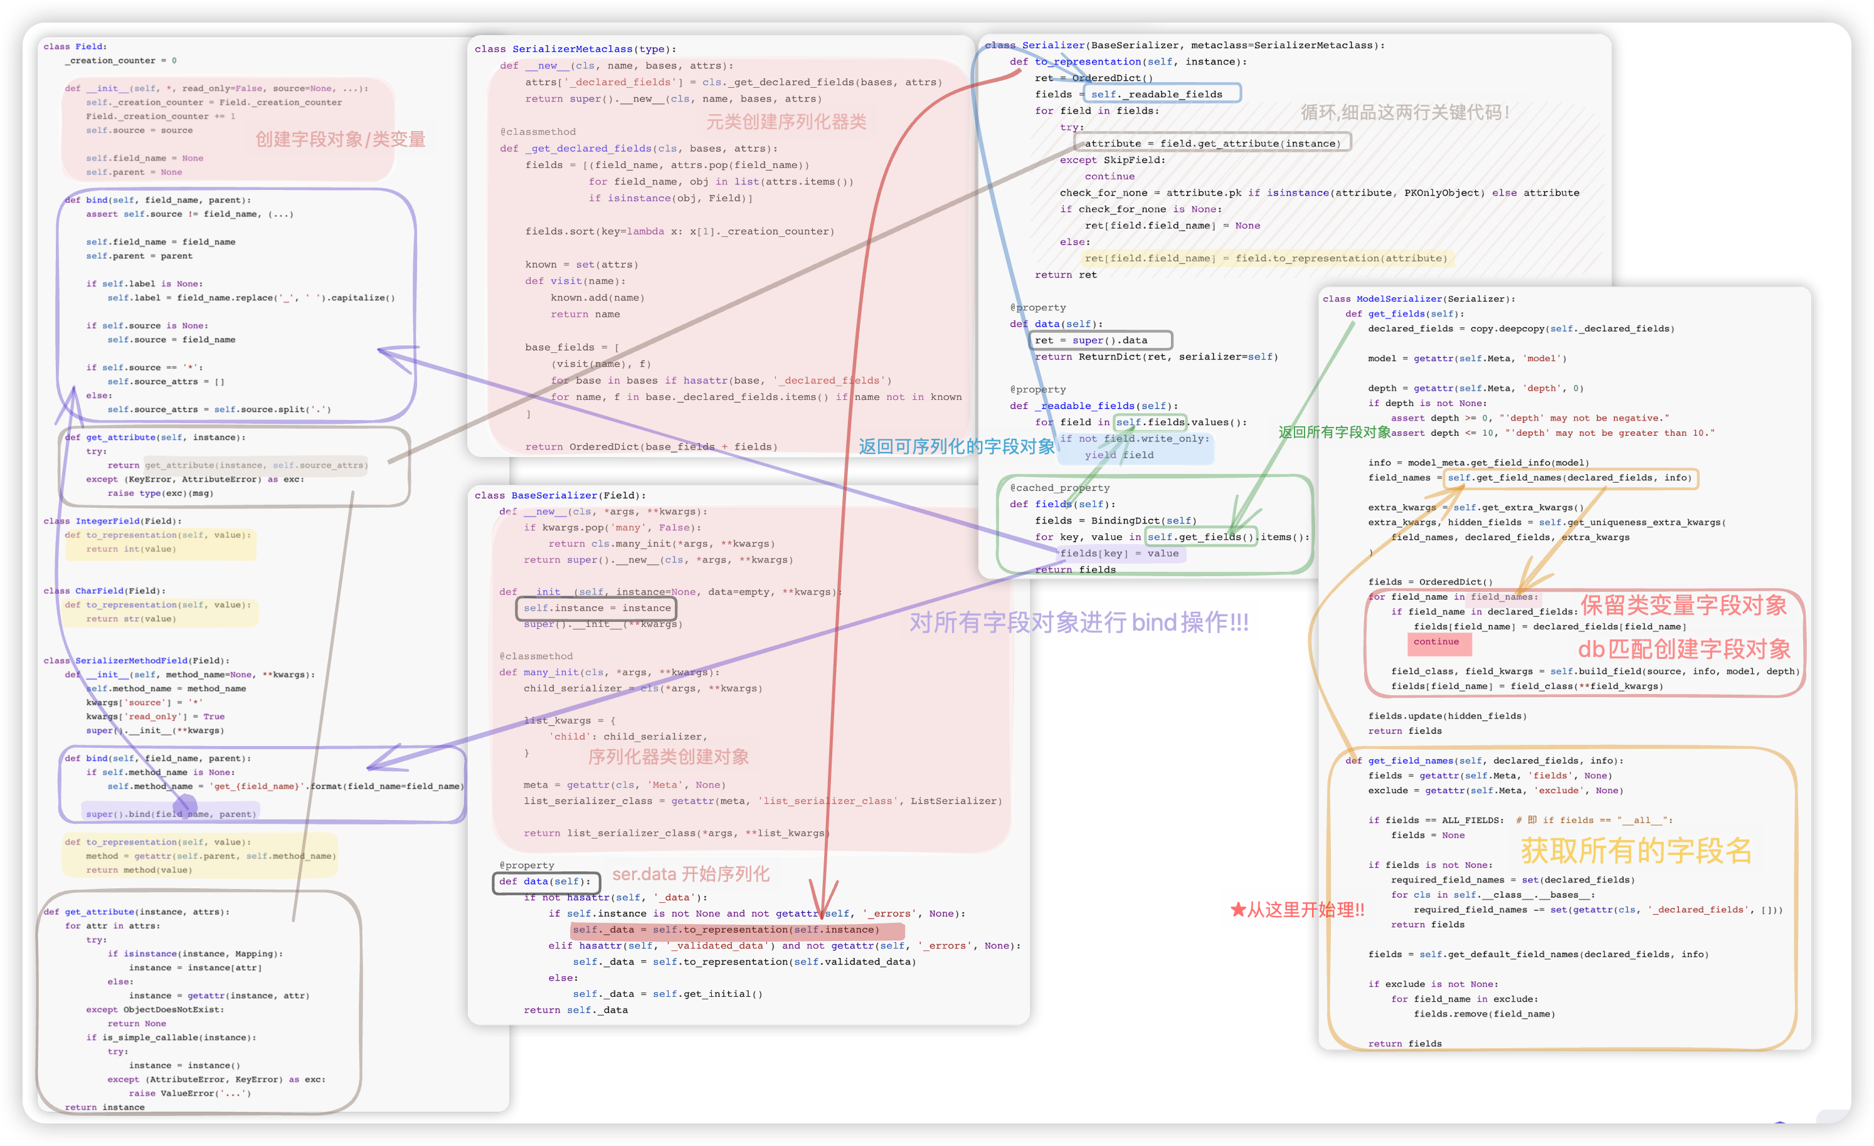Click the green '返回所有字段对象' label

point(1333,433)
